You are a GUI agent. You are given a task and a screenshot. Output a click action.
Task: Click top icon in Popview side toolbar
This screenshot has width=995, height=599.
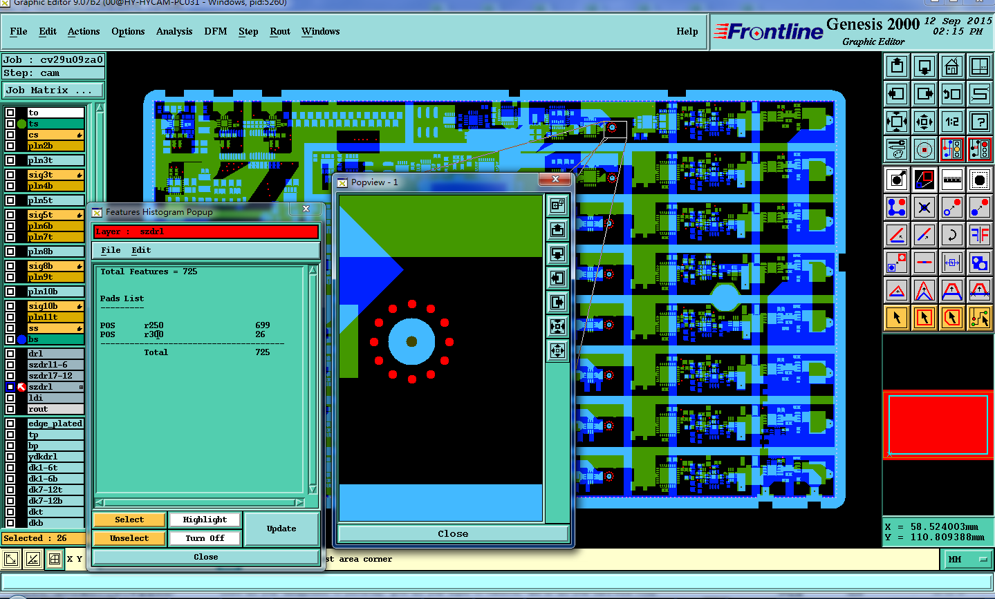coord(557,205)
